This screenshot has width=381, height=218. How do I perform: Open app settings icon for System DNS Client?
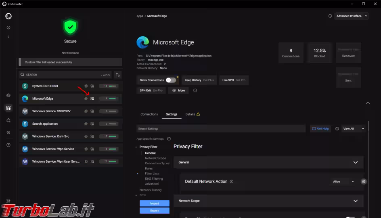(92, 86)
